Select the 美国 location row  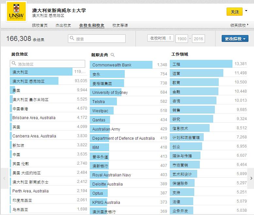tap(48, 90)
